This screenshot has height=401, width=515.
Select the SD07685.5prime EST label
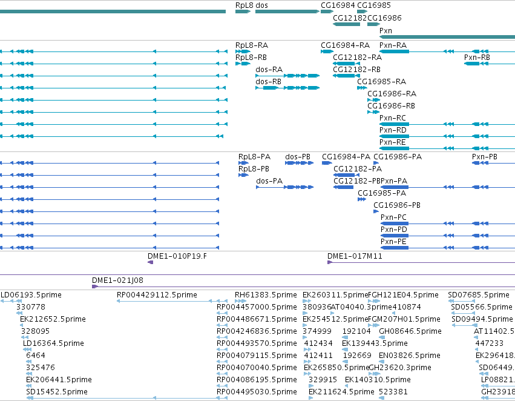coord(479,295)
